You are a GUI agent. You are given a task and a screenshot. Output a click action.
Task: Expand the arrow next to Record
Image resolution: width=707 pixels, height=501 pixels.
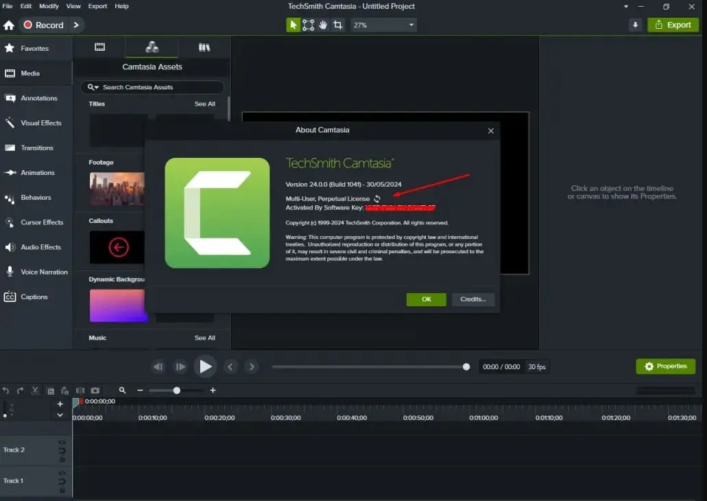76,25
